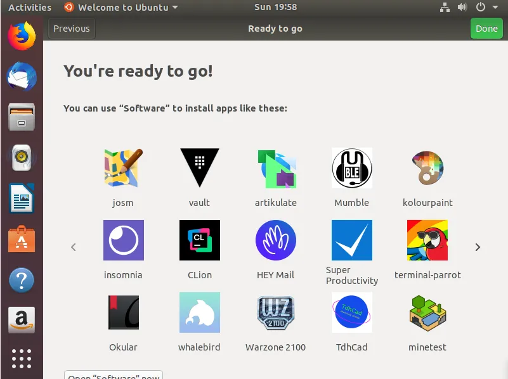Screen dimensions: 508x379
Task: Open the josm map editor icon
Action: coord(123,168)
